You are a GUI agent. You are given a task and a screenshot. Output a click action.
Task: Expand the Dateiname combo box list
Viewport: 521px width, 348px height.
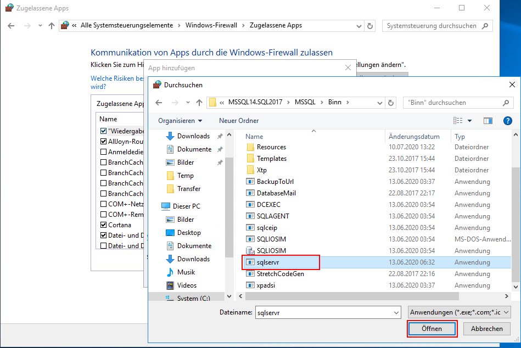[x=396, y=313]
